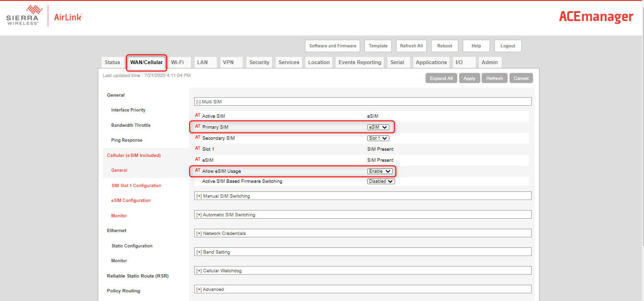Select eSIM Configuration in the sidebar
This screenshot has height=301, width=644.
point(131,201)
